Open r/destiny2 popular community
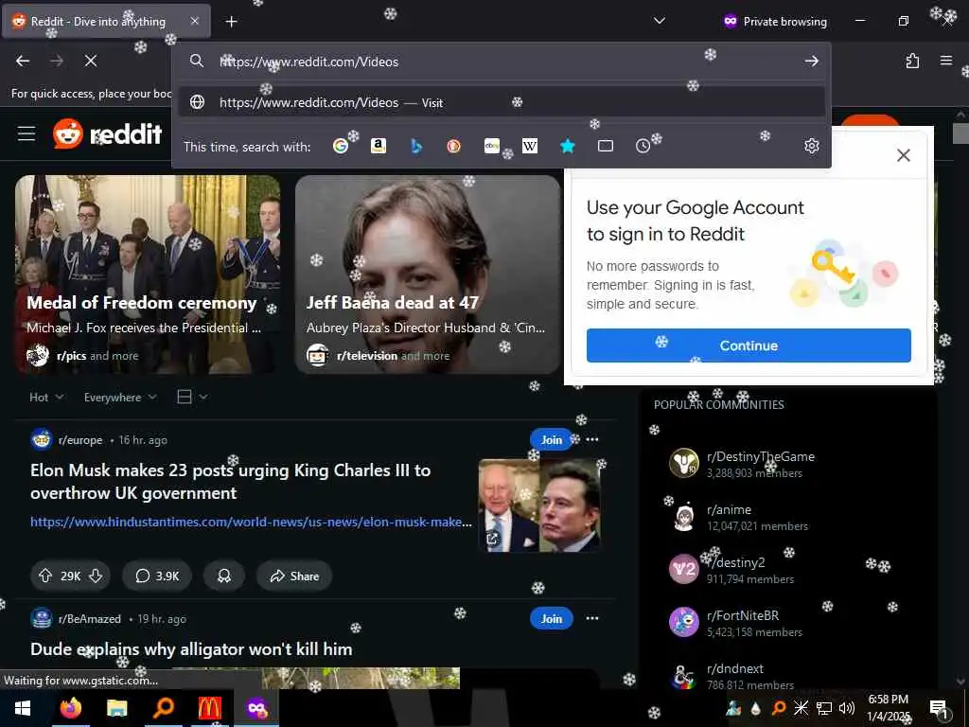Screen dimensions: 969x727 click(x=736, y=562)
